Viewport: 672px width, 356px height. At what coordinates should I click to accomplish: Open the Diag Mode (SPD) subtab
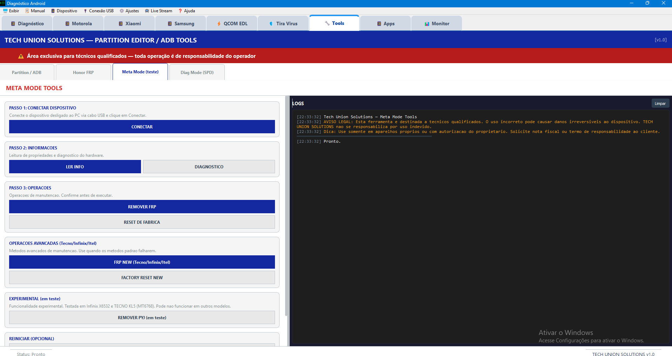click(x=197, y=73)
